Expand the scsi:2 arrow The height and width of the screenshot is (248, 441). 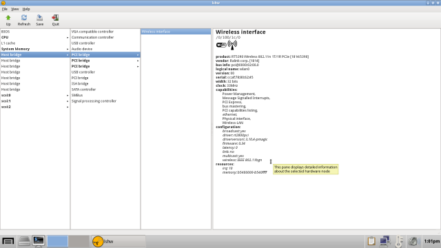click(68, 107)
